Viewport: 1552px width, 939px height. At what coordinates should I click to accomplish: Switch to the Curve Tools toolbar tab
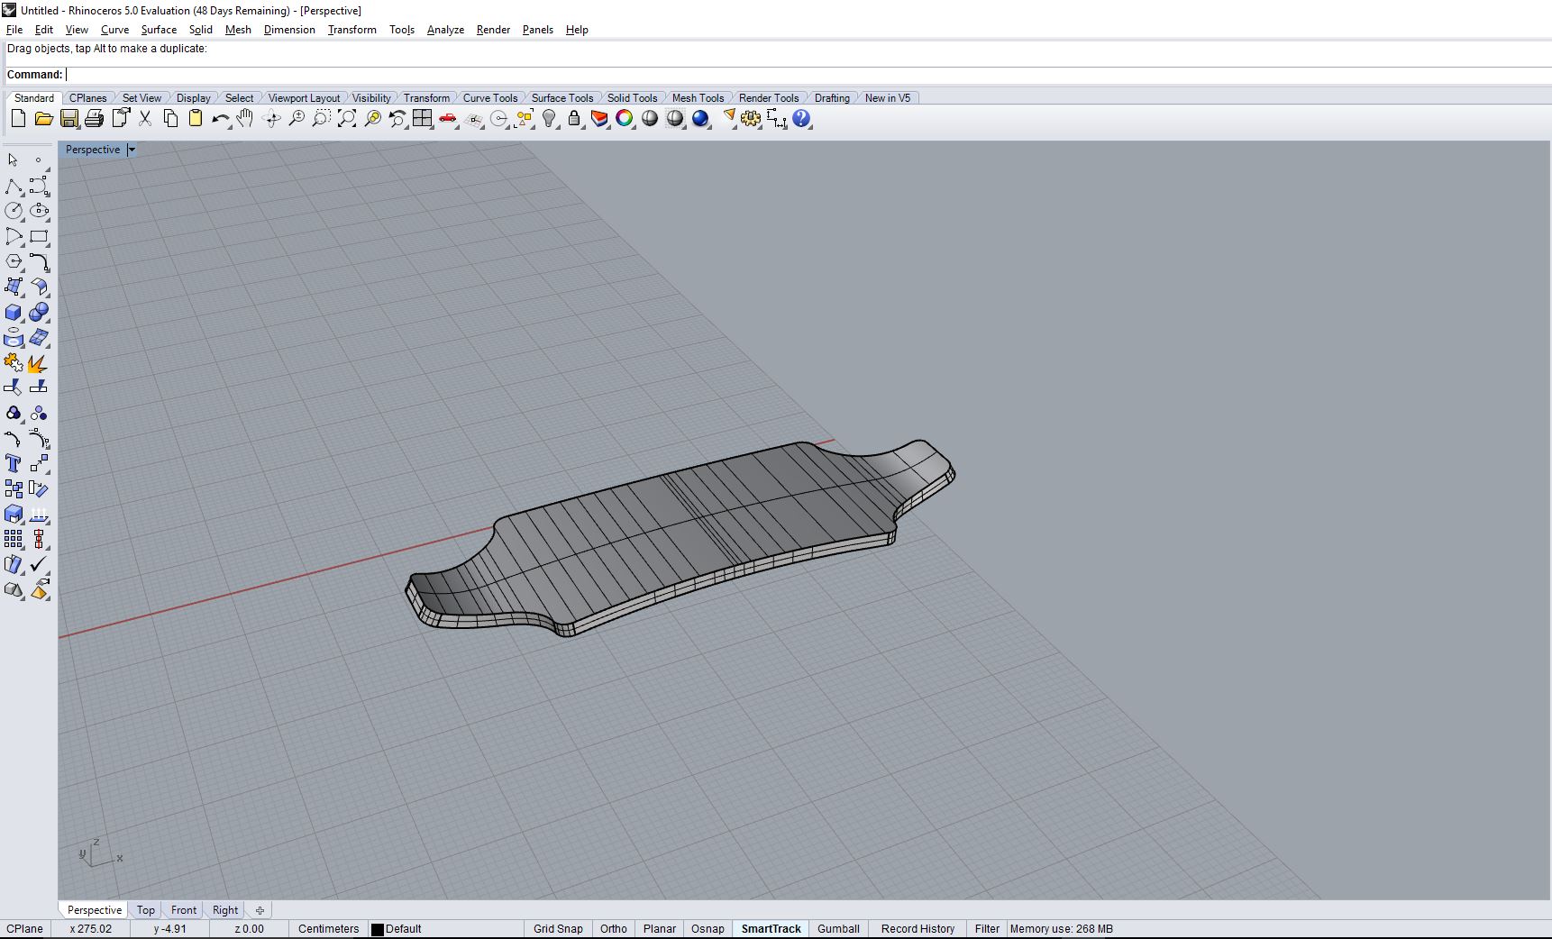pyautogui.click(x=490, y=97)
